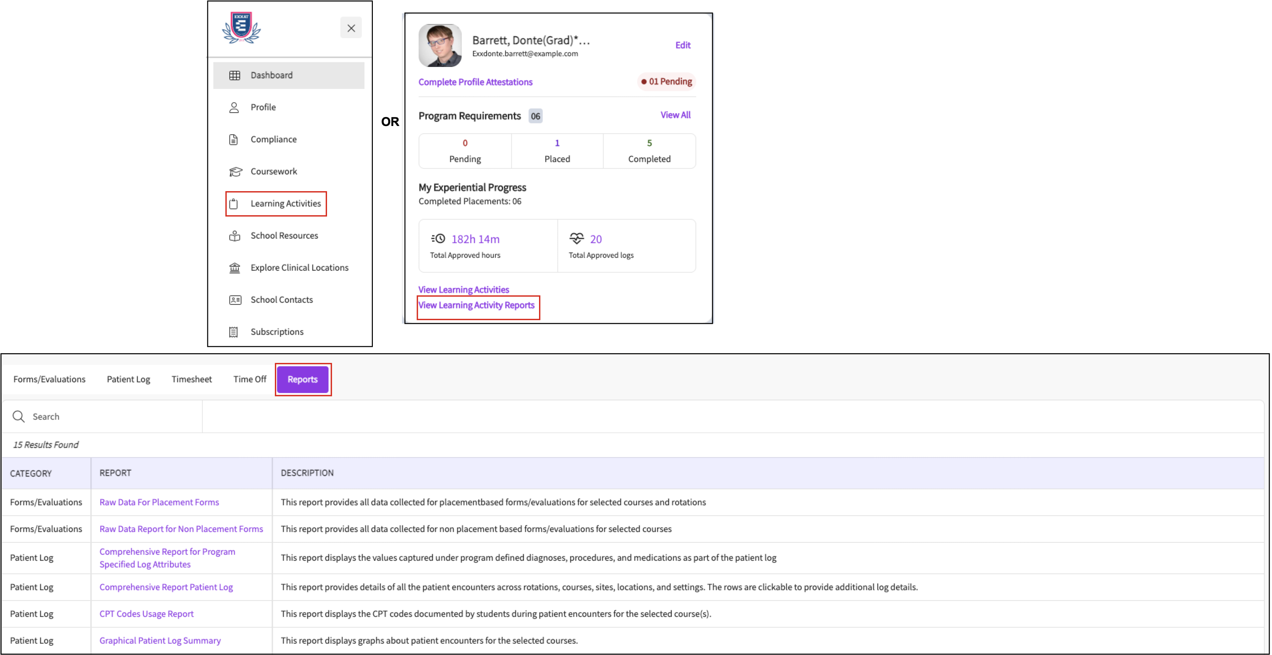Viewport: 1272px width, 655px height.
Task: Click Donte Barrett's profile photo
Action: point(439,45)
